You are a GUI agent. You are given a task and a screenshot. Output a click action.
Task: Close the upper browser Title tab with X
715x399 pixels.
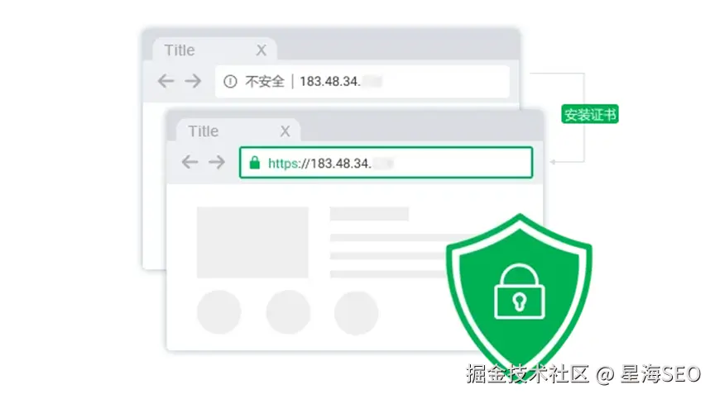point(262,50)
